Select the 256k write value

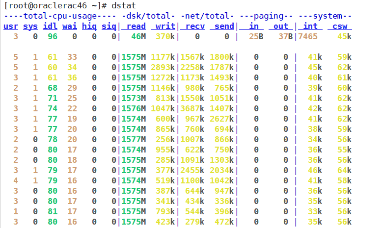(x=165, y=139)
